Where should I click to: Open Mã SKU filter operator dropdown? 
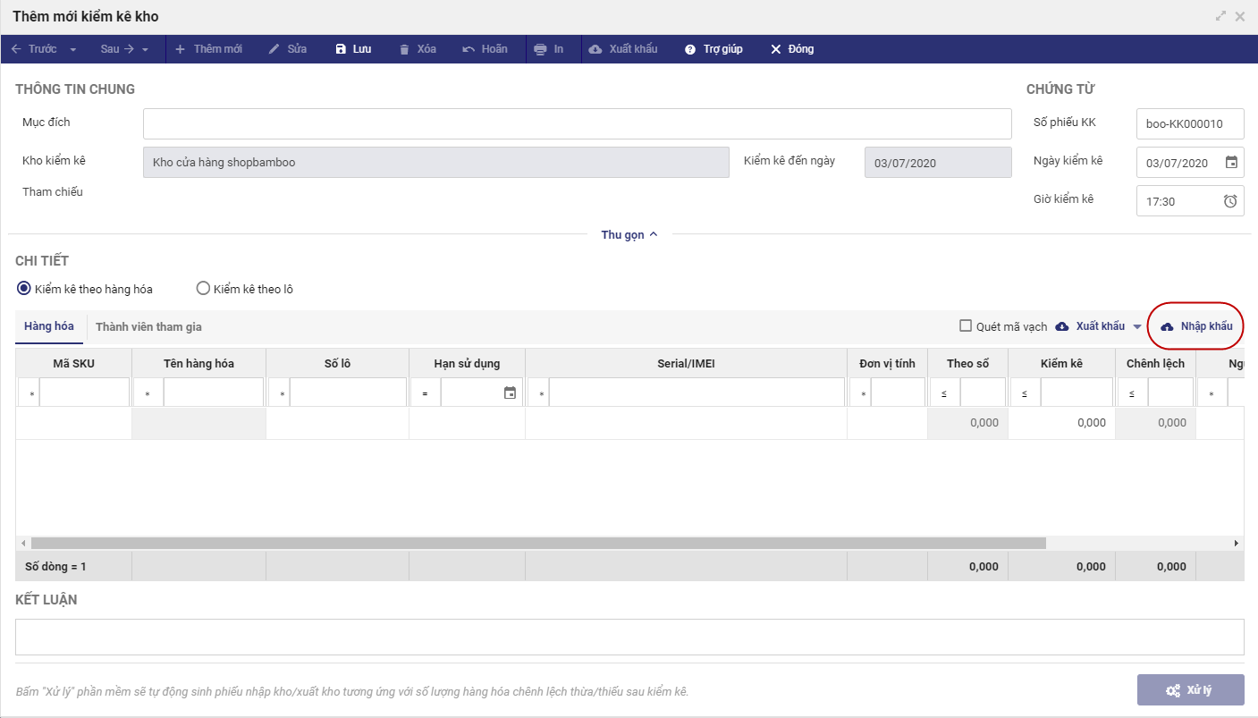click(x=30, y=393)
